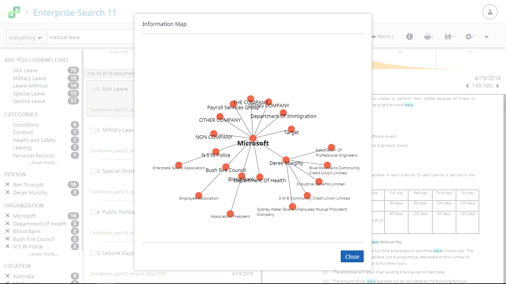Remove Derek Murphy person filter X

click(x=7, y=192)
